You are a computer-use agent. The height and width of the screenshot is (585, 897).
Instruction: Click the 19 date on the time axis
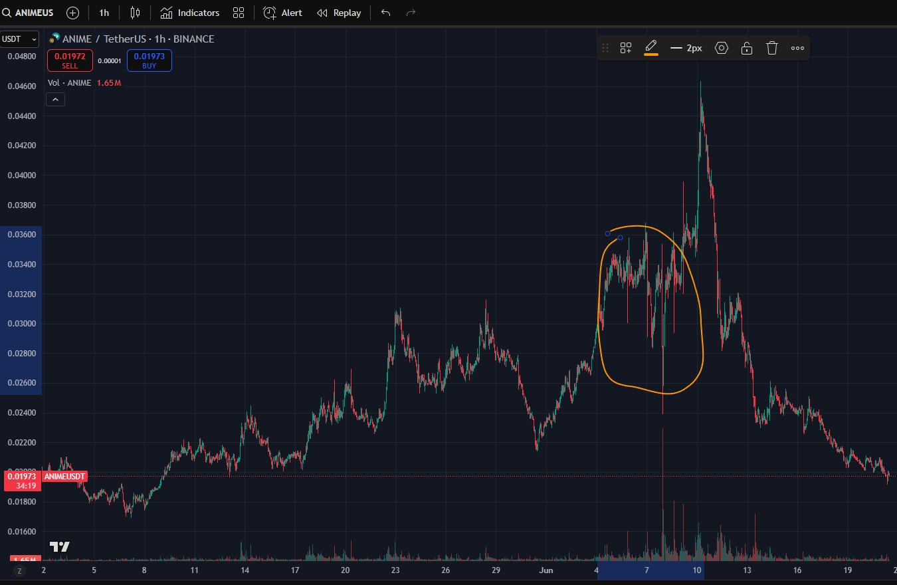848,570
